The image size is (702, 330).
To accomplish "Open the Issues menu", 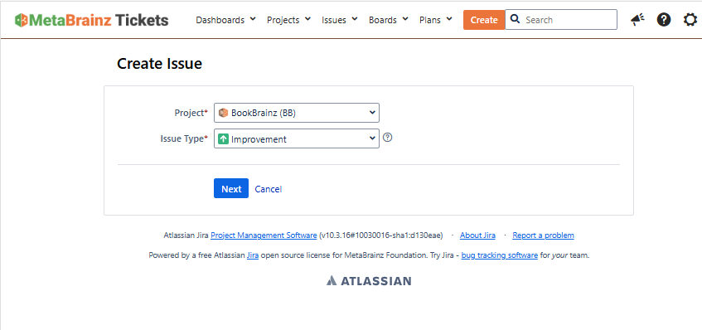I will (339, 20).
